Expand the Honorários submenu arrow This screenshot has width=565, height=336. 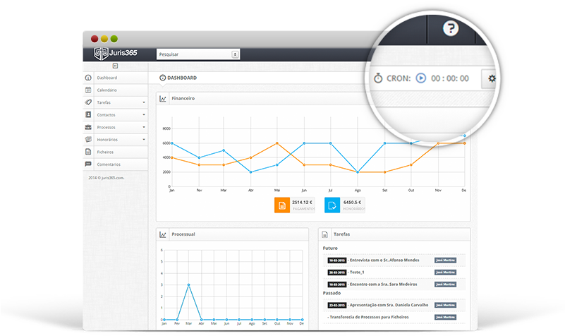[x=144, y=139]
